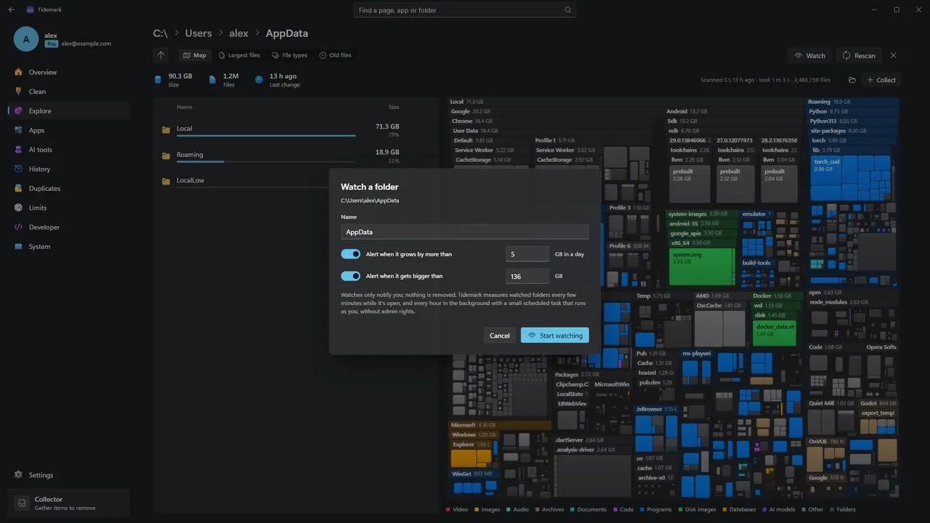Select Apps in the sidebar

tap(69, 130)
